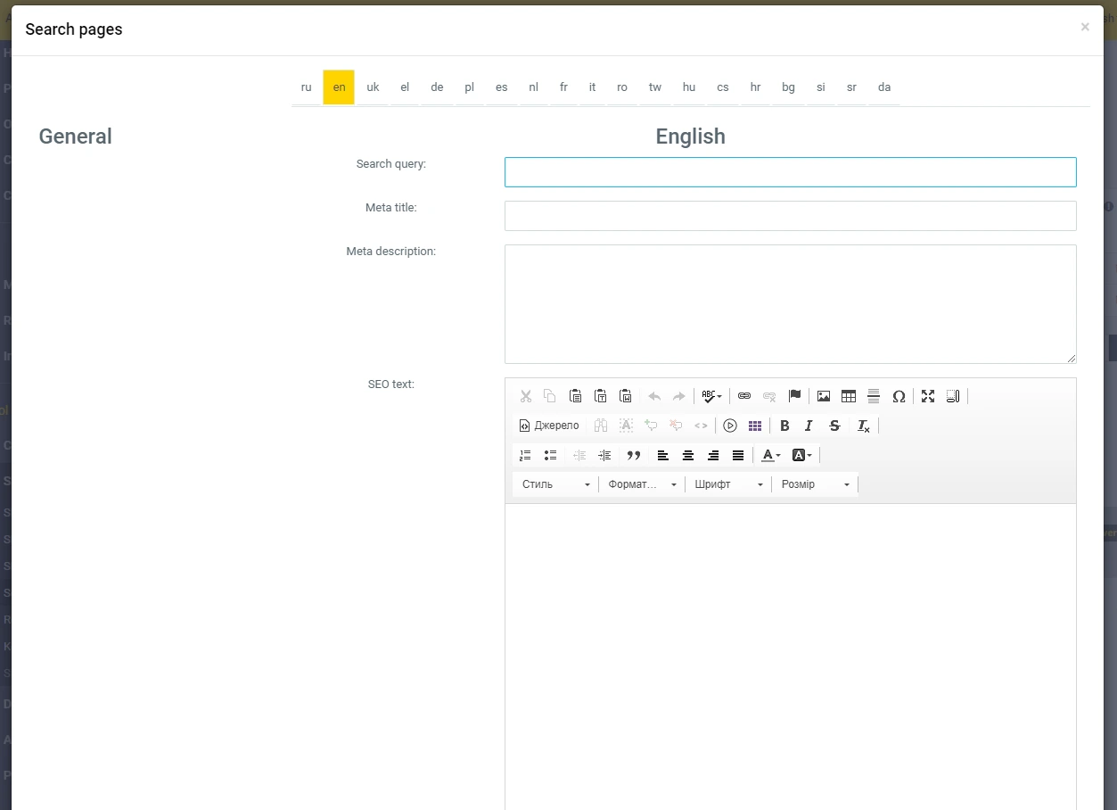Maximize the editor with the fullscreen icon

928,396
